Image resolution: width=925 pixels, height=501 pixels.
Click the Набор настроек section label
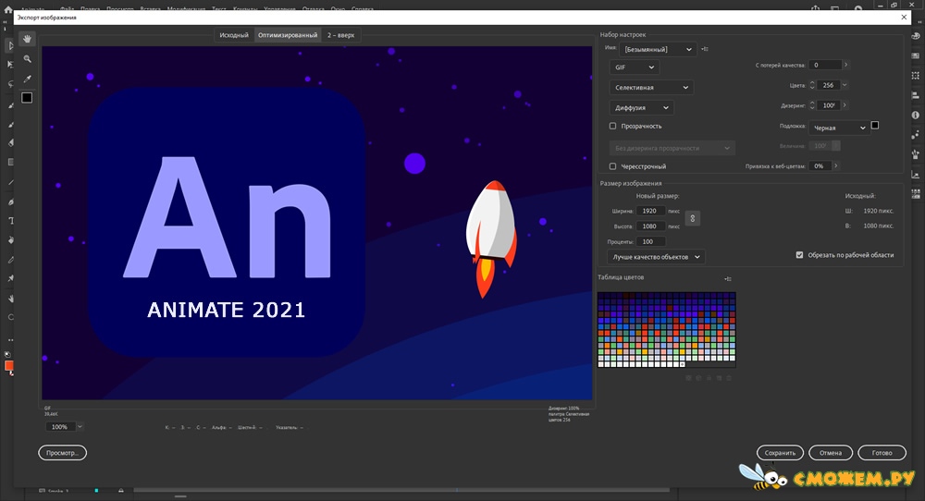pyautogui.click(x=623, y=35)
